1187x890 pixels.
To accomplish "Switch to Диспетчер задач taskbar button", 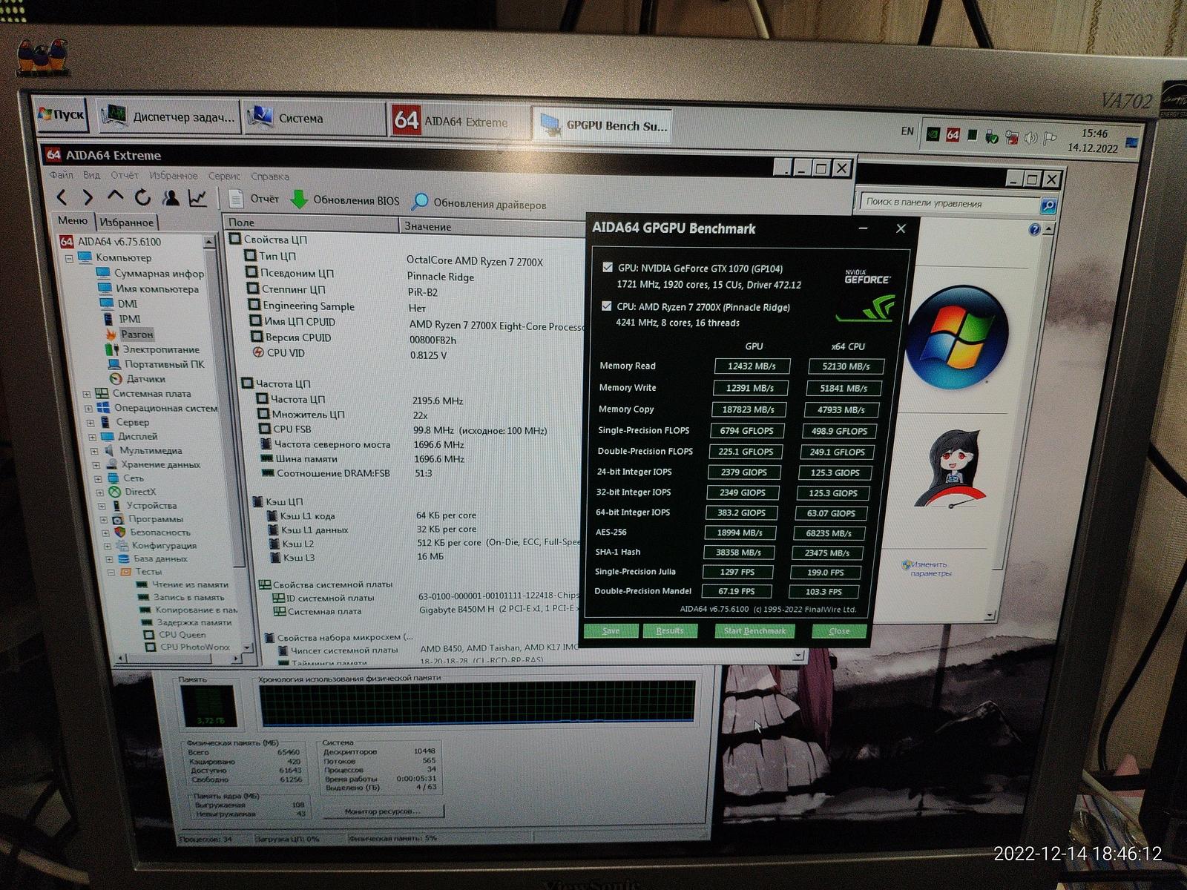I will 168,116.
